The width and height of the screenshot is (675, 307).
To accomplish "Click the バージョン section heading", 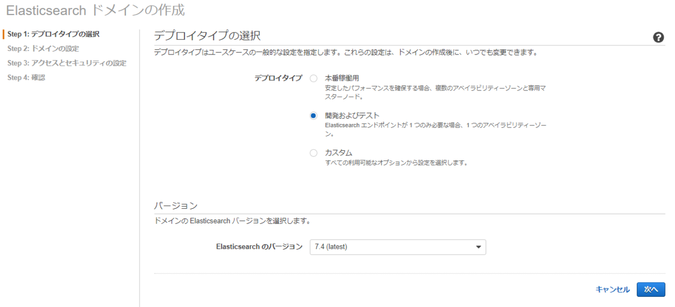I will (x=175, y=205).
